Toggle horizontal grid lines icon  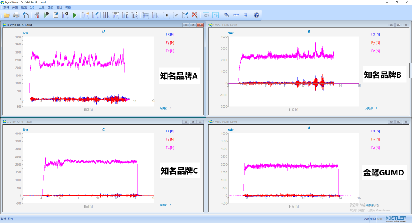[x=146, y=15]
